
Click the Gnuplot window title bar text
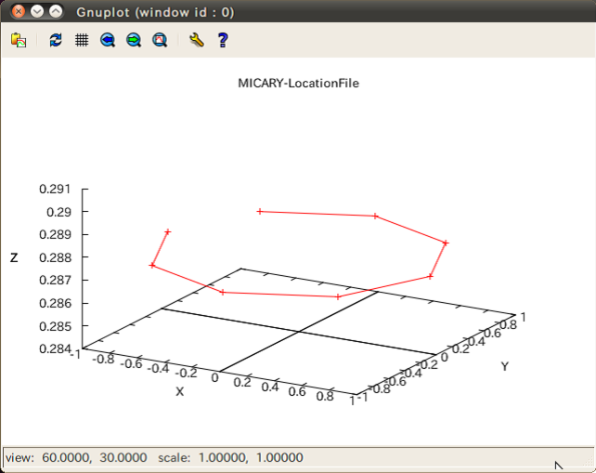point(155,12)
